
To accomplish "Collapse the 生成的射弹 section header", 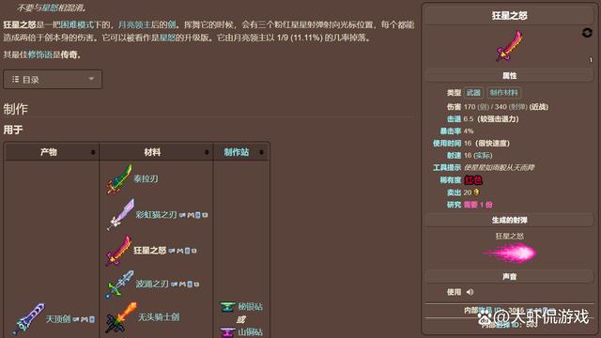I will coord(509,220).
